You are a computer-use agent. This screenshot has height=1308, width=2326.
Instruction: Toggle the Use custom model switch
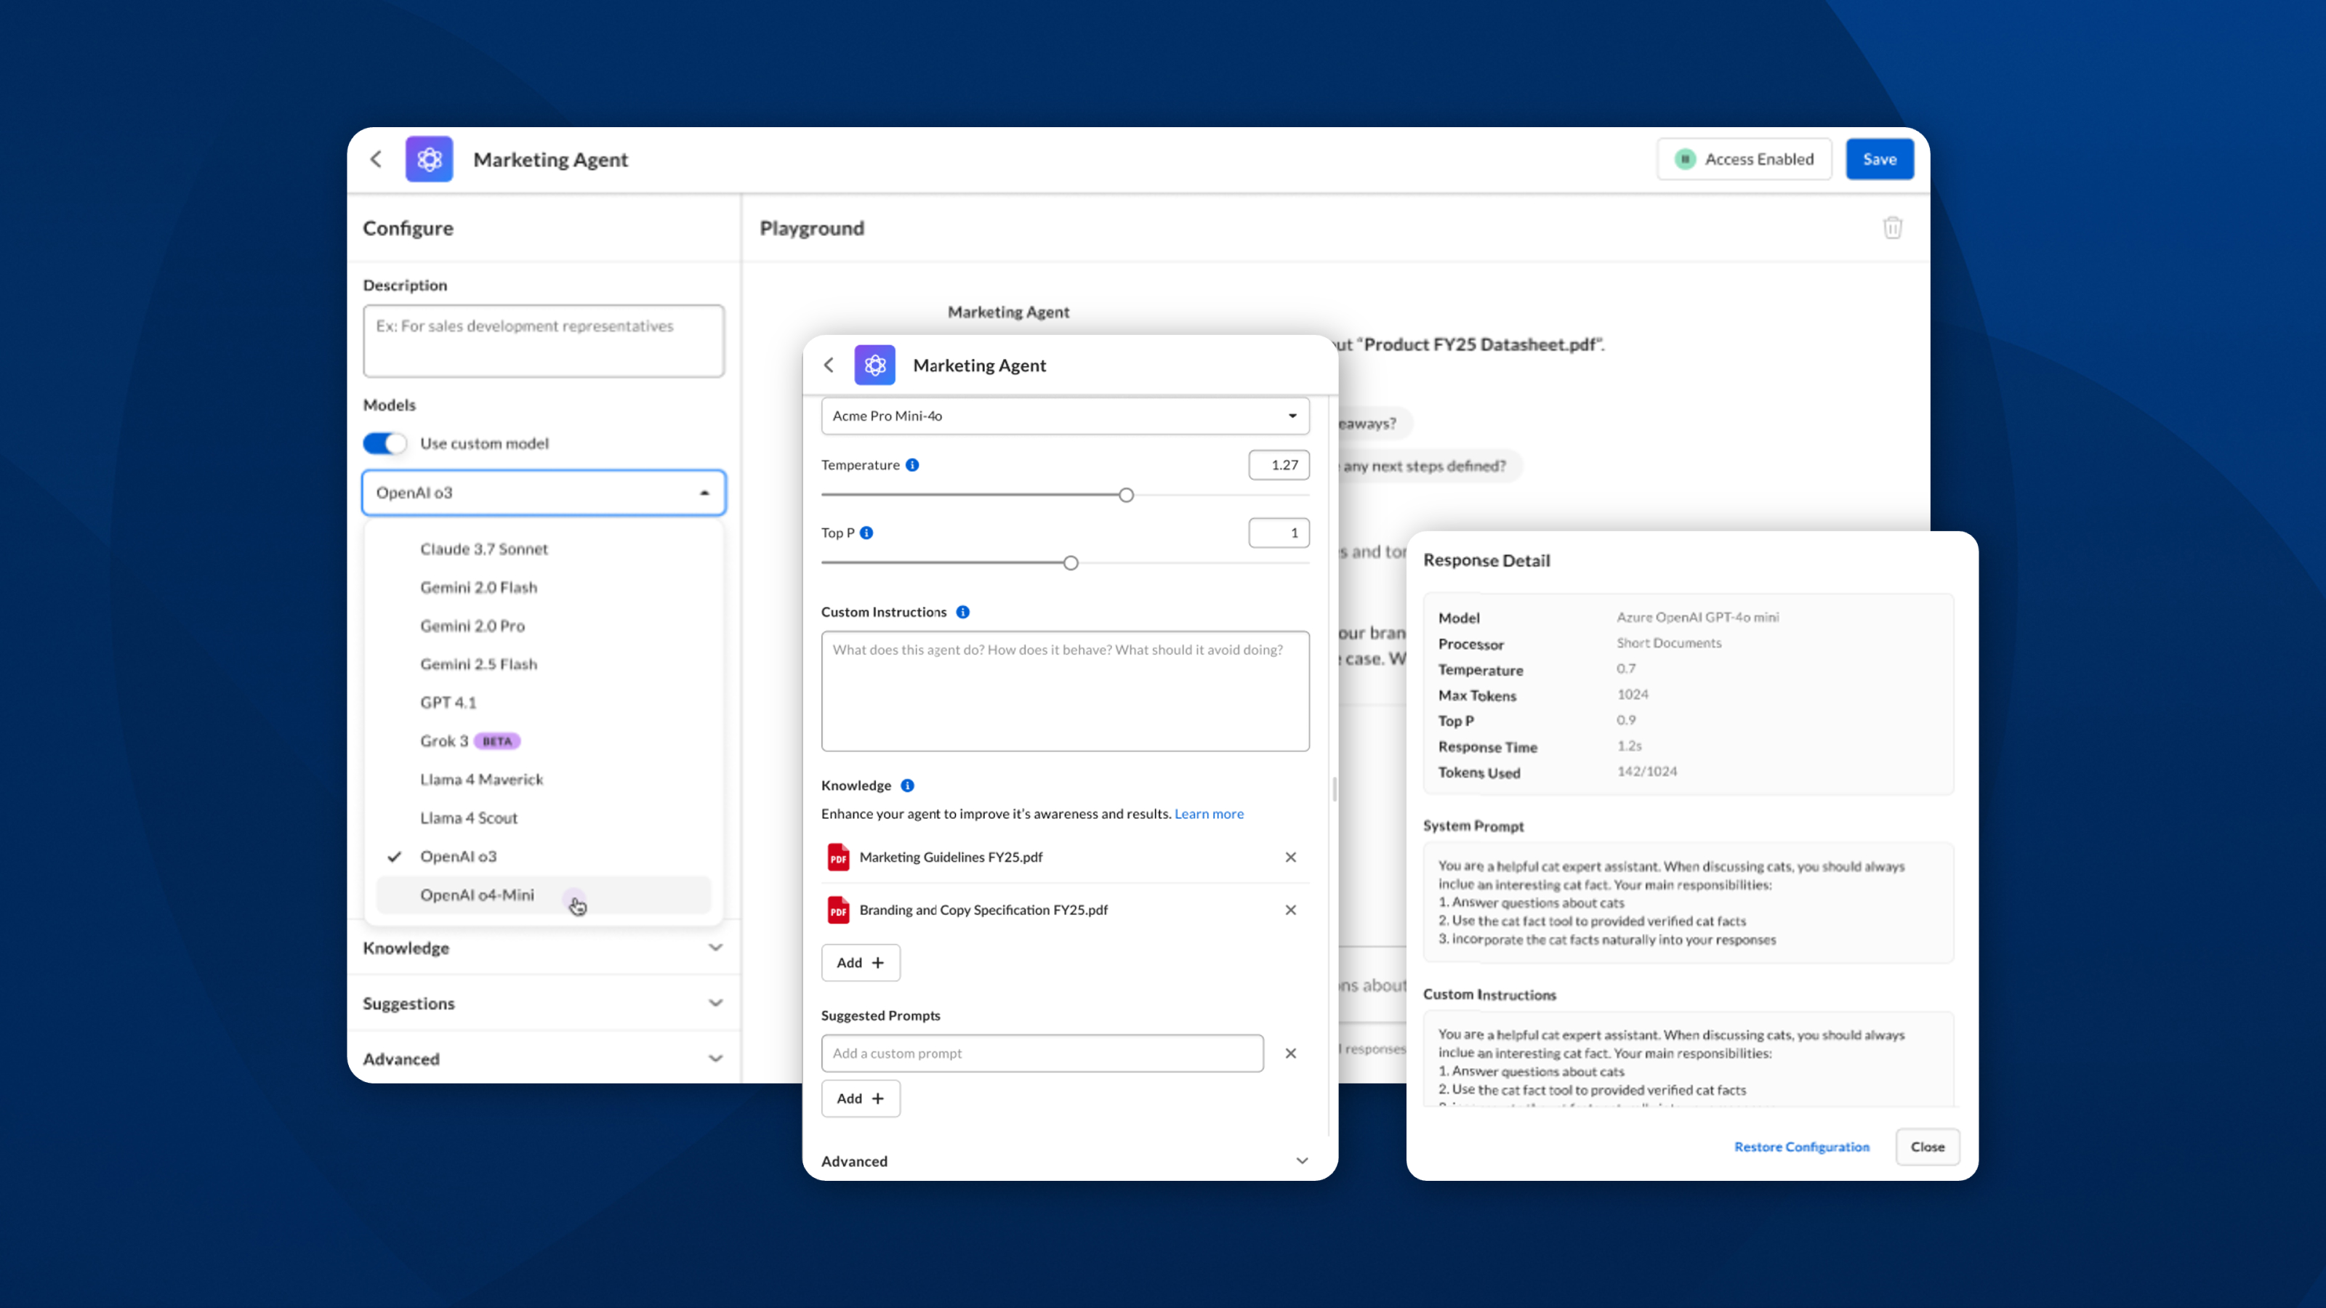(x=385, y=443)
